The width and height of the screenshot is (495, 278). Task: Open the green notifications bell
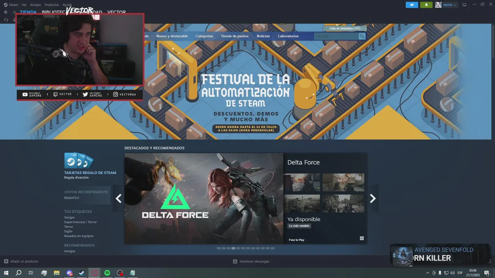tap(427, 5)
